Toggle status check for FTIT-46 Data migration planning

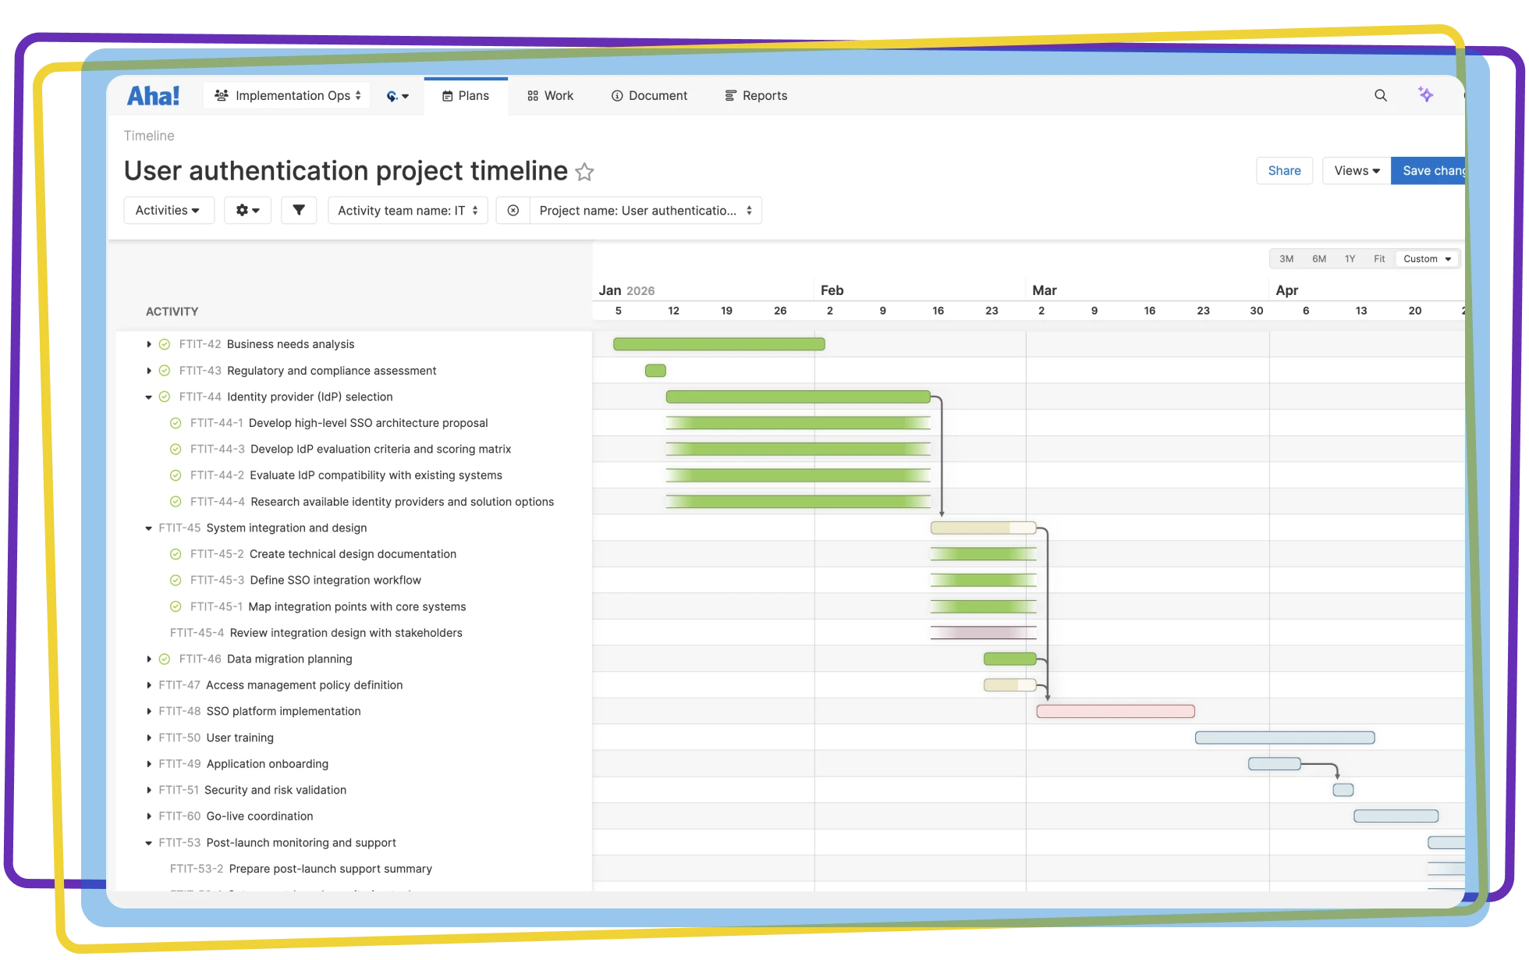(x=165, y=659)
